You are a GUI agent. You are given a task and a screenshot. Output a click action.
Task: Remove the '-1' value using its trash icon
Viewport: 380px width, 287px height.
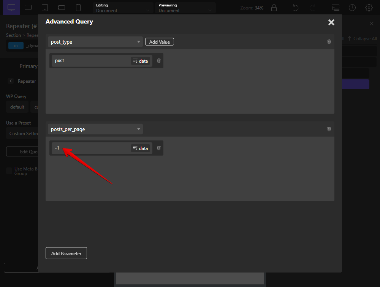(159, 148)
